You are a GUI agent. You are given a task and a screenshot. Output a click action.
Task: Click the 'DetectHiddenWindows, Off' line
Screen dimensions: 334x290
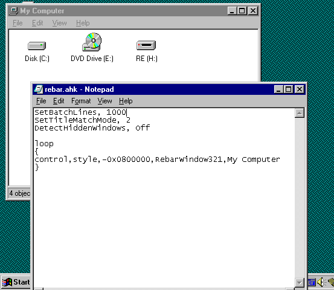coord(92,128)
